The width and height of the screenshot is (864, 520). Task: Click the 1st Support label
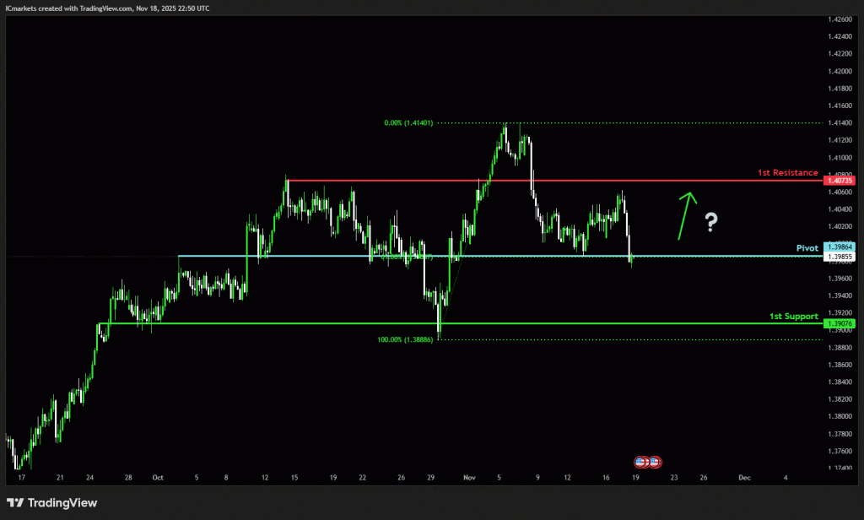[793, 316]
